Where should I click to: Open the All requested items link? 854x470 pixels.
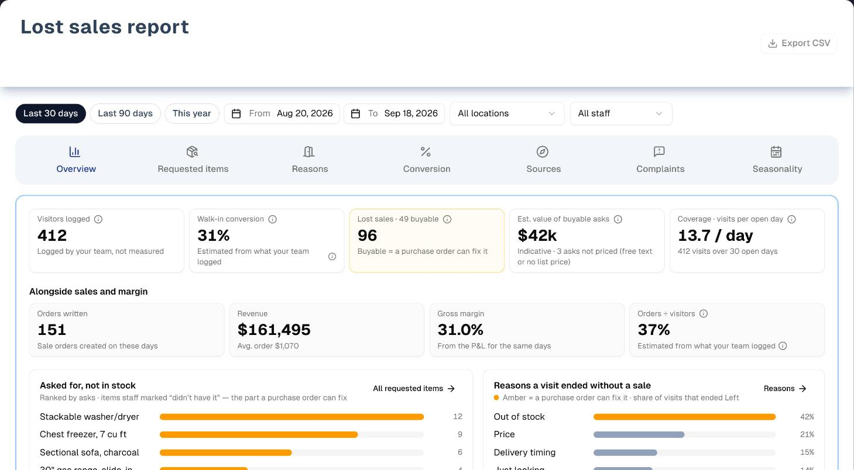414,388
